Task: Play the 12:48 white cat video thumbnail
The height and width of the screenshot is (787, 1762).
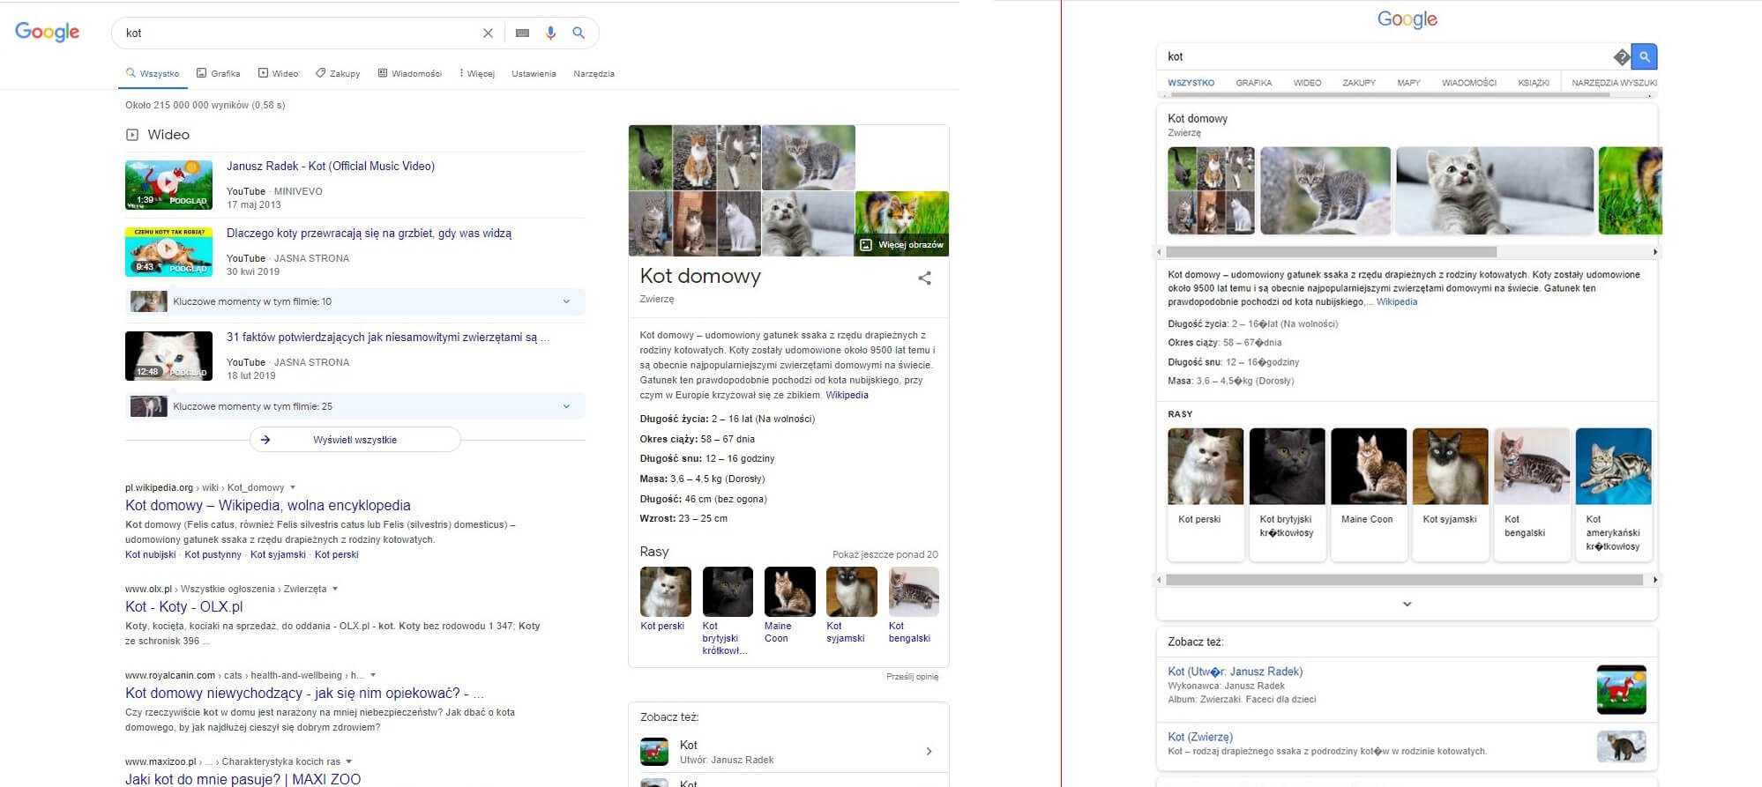Action: (x=168, y=356)
